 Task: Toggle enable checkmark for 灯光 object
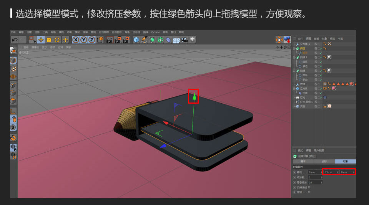click(x=321, y=98)
